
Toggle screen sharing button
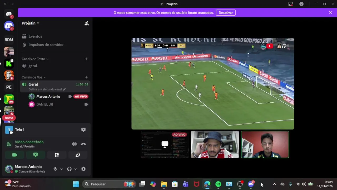[36, 155]
